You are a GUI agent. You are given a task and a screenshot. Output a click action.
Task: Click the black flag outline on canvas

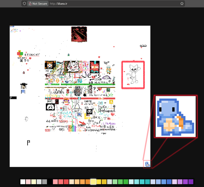28,143
